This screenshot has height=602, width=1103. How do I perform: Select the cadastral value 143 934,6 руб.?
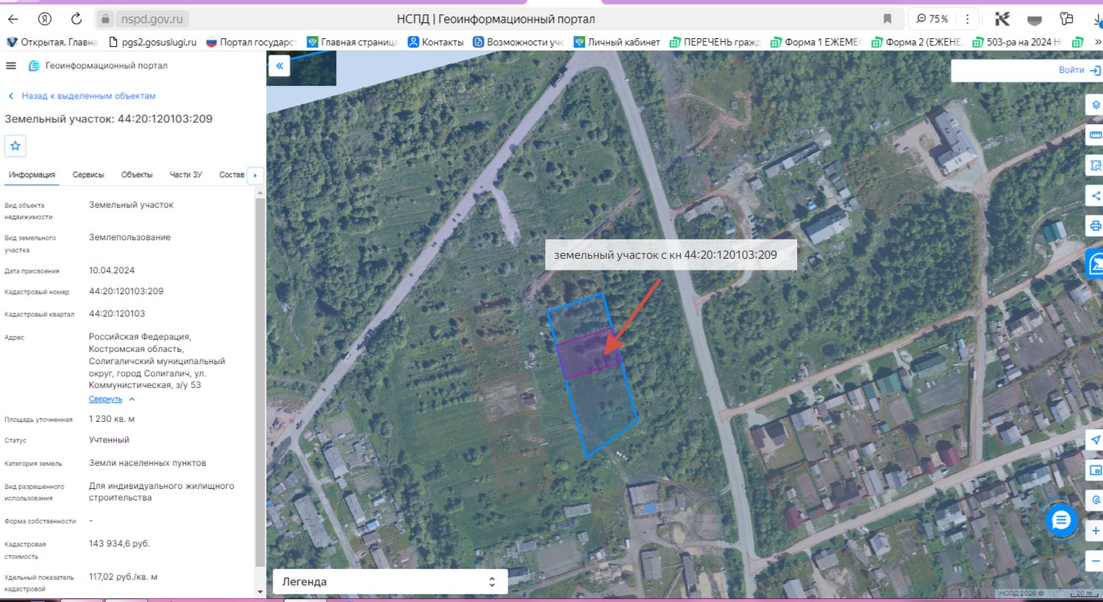point(119,544)
